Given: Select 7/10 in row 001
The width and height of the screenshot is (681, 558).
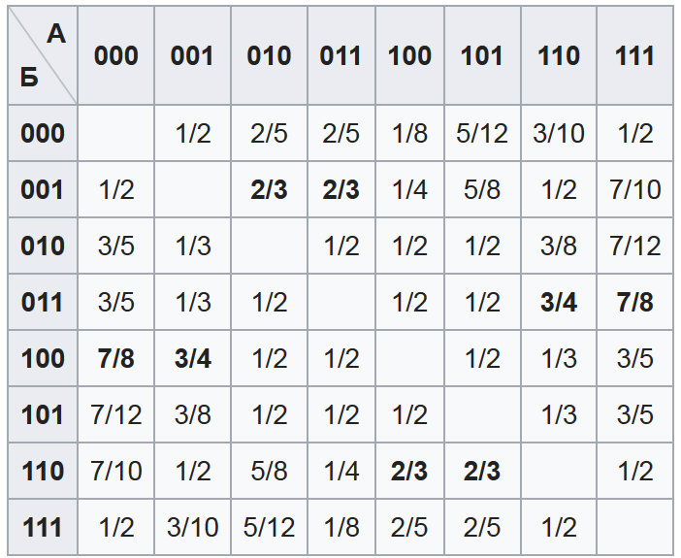Looking at the screenshot, I should coord(635,189).
